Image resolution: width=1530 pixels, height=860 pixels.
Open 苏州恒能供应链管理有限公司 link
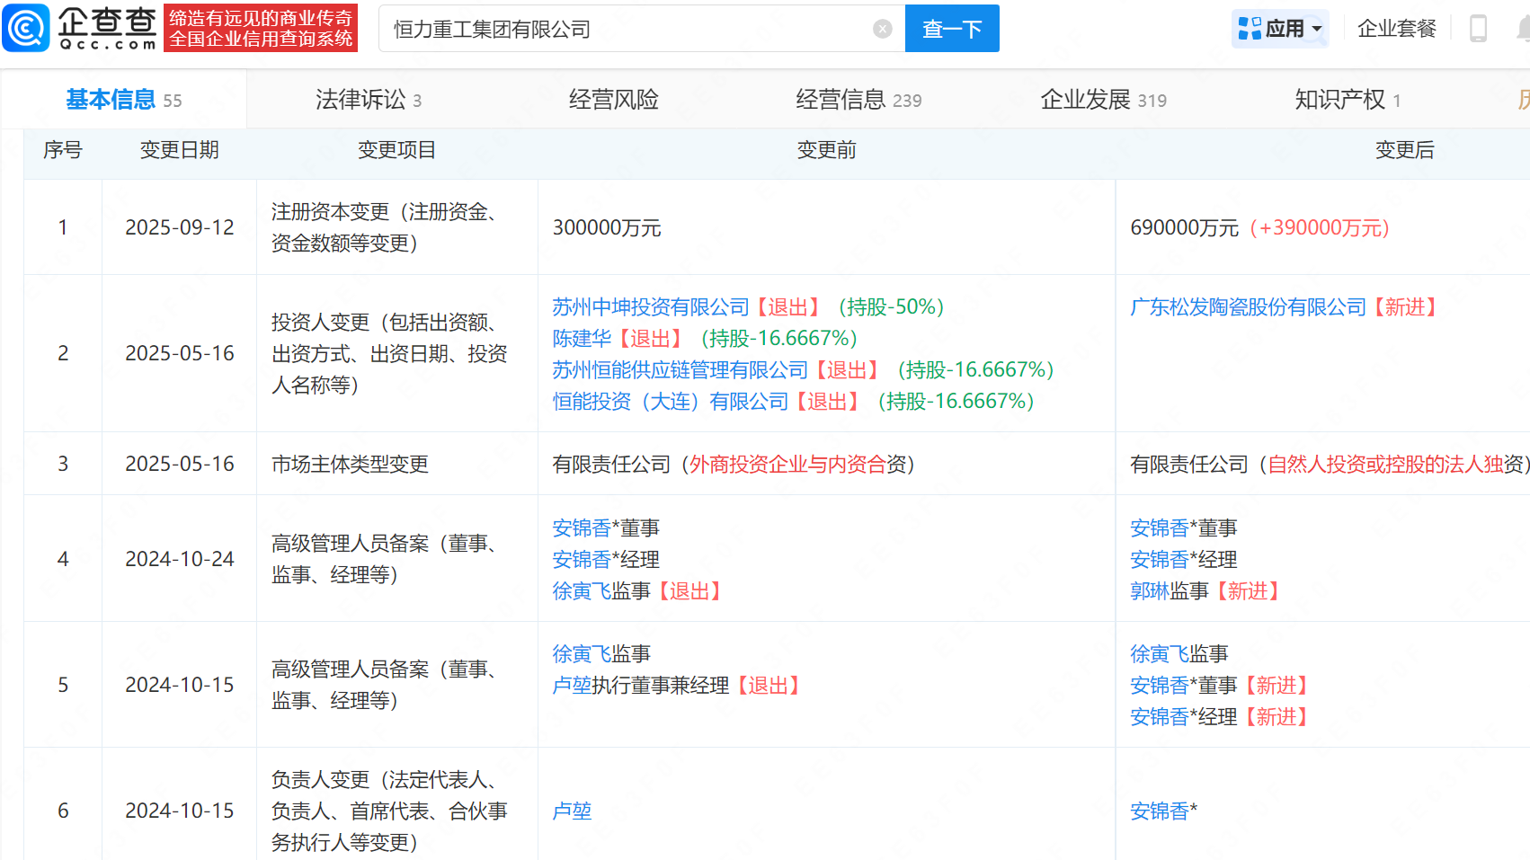680,370
